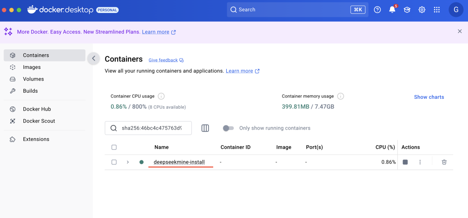The image size is (468, 218).
Task: Open deepseekmine-install container name
Action: pyautogui.click(x=179, y=162)
